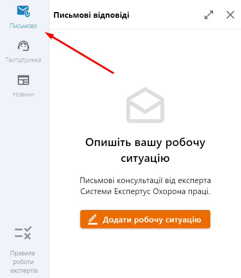This screenshot has height=278, width=241.
Task: Click the word Додати on the orange button
Action: click(117, 220)
